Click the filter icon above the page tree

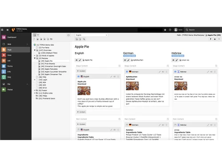coord(38,35)
